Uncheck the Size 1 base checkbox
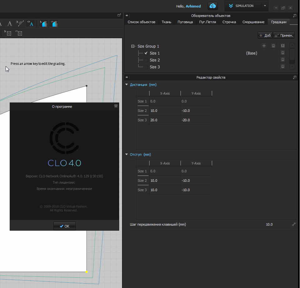The width and height of the screenshot is (300, 288). click(146, 53)
